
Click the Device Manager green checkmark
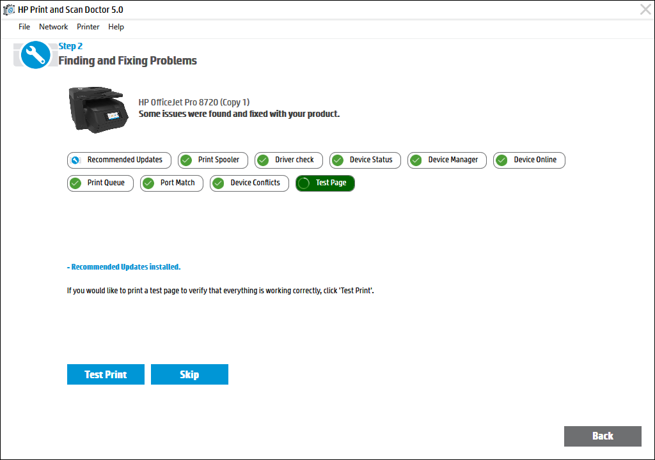click(x=416, y=160)
